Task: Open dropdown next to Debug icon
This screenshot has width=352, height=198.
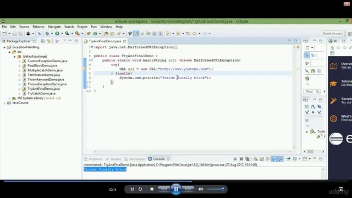Action: pyautogui.click(x=52, y=34)
